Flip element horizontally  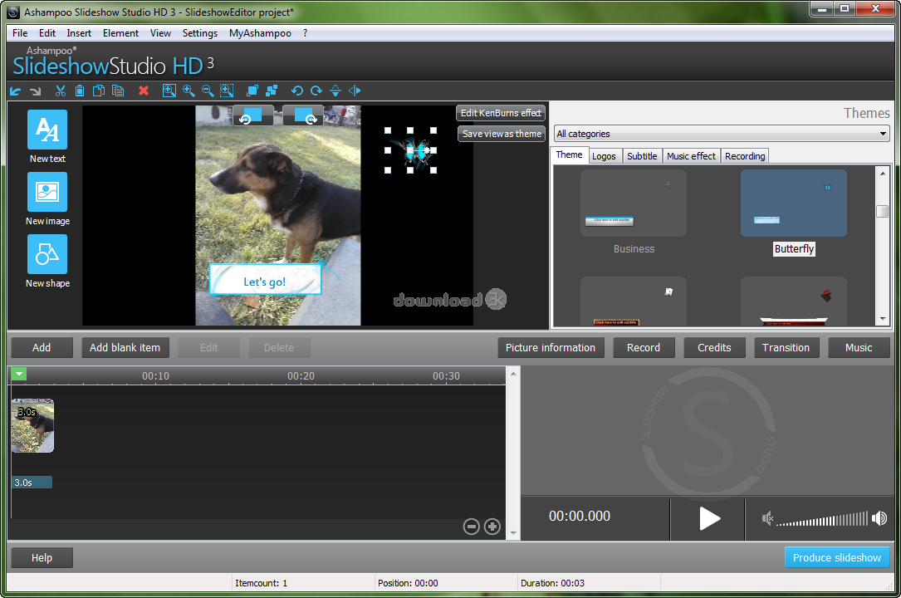click(x=355, y=91)
